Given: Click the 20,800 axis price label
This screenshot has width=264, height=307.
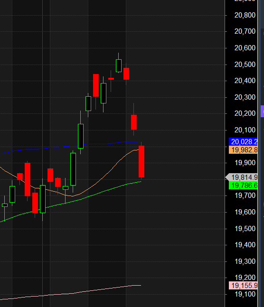Looking at the screenshot, I should pos(245,15).
